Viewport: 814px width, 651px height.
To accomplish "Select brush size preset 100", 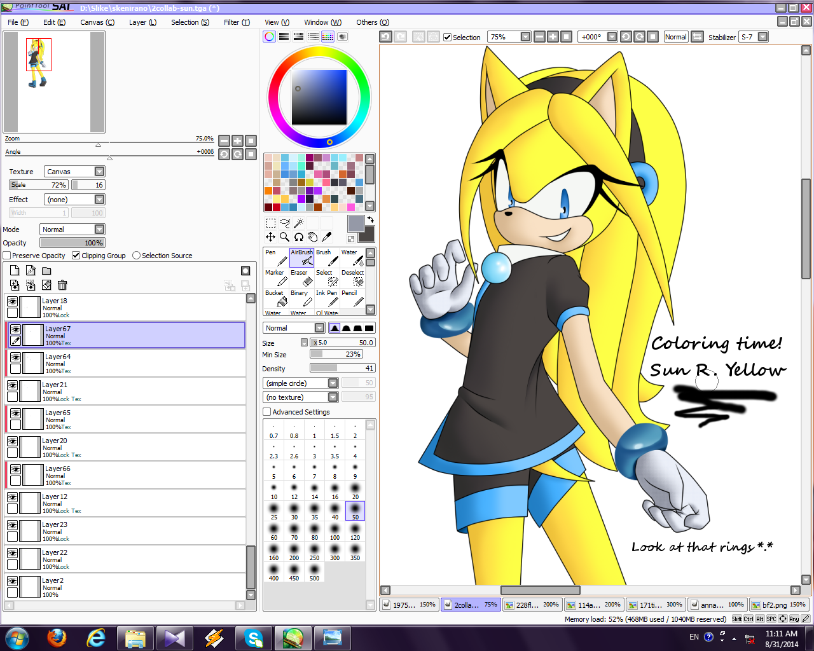I will [x=335, y=531].
